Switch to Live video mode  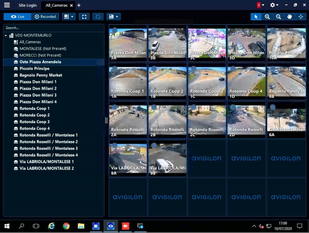coord(17,17)
